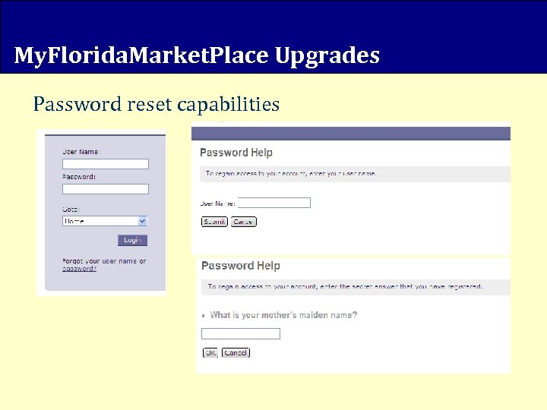The height and width of the screenshot is (410, 547).
Task: Click the Submit button
Action: (214, 222)
